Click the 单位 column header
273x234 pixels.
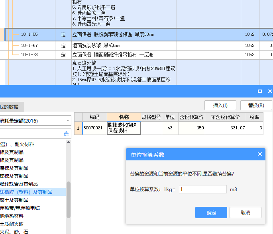(x=170, y=117)
